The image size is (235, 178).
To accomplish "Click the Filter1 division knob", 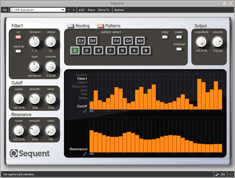I will pos(34,42).
